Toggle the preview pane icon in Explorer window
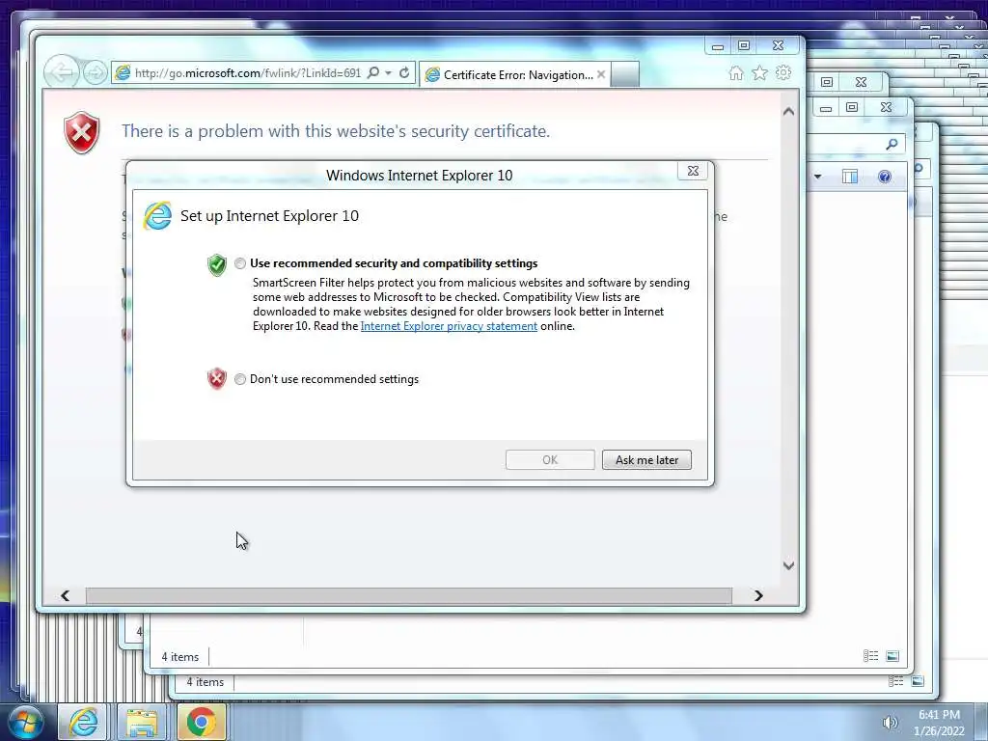Image resolution: width=988 pixels, height=741 pixels. tap(850, 178)
